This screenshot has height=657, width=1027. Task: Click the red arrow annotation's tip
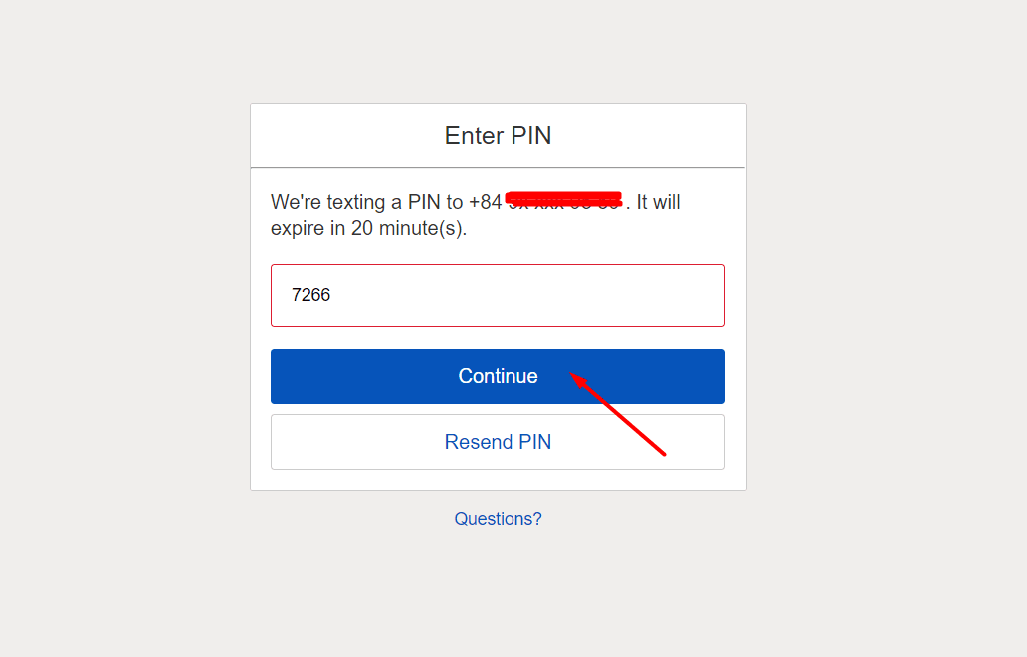(572, 374)
